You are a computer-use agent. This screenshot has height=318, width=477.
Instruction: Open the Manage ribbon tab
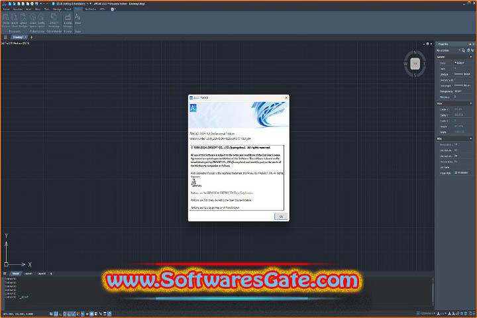(57, 9)
